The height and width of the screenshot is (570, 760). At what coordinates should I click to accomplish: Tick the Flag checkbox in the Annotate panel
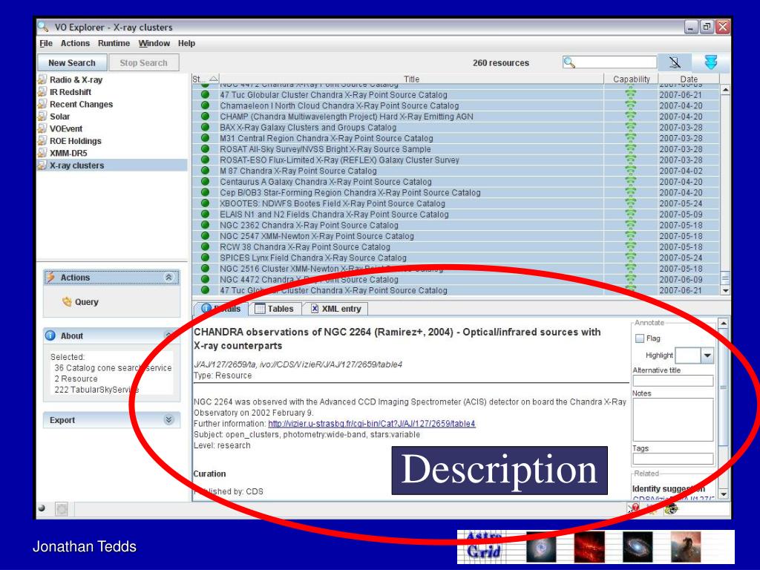click(x=640, y=338)
